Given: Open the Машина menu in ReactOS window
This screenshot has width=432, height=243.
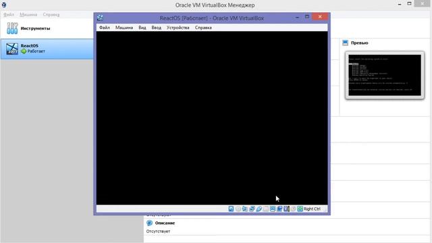Looking at the screenshot, I should (x=124, y=28).
